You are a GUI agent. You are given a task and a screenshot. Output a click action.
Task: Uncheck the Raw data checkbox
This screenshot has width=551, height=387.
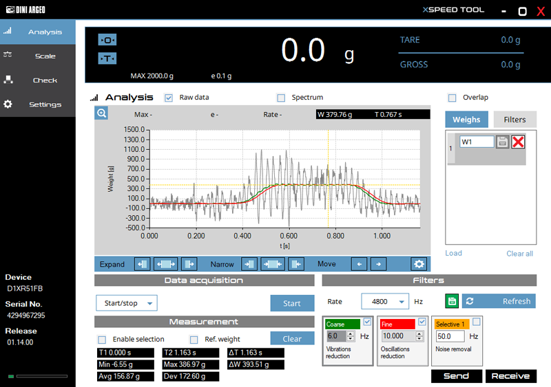click(169, 98)
